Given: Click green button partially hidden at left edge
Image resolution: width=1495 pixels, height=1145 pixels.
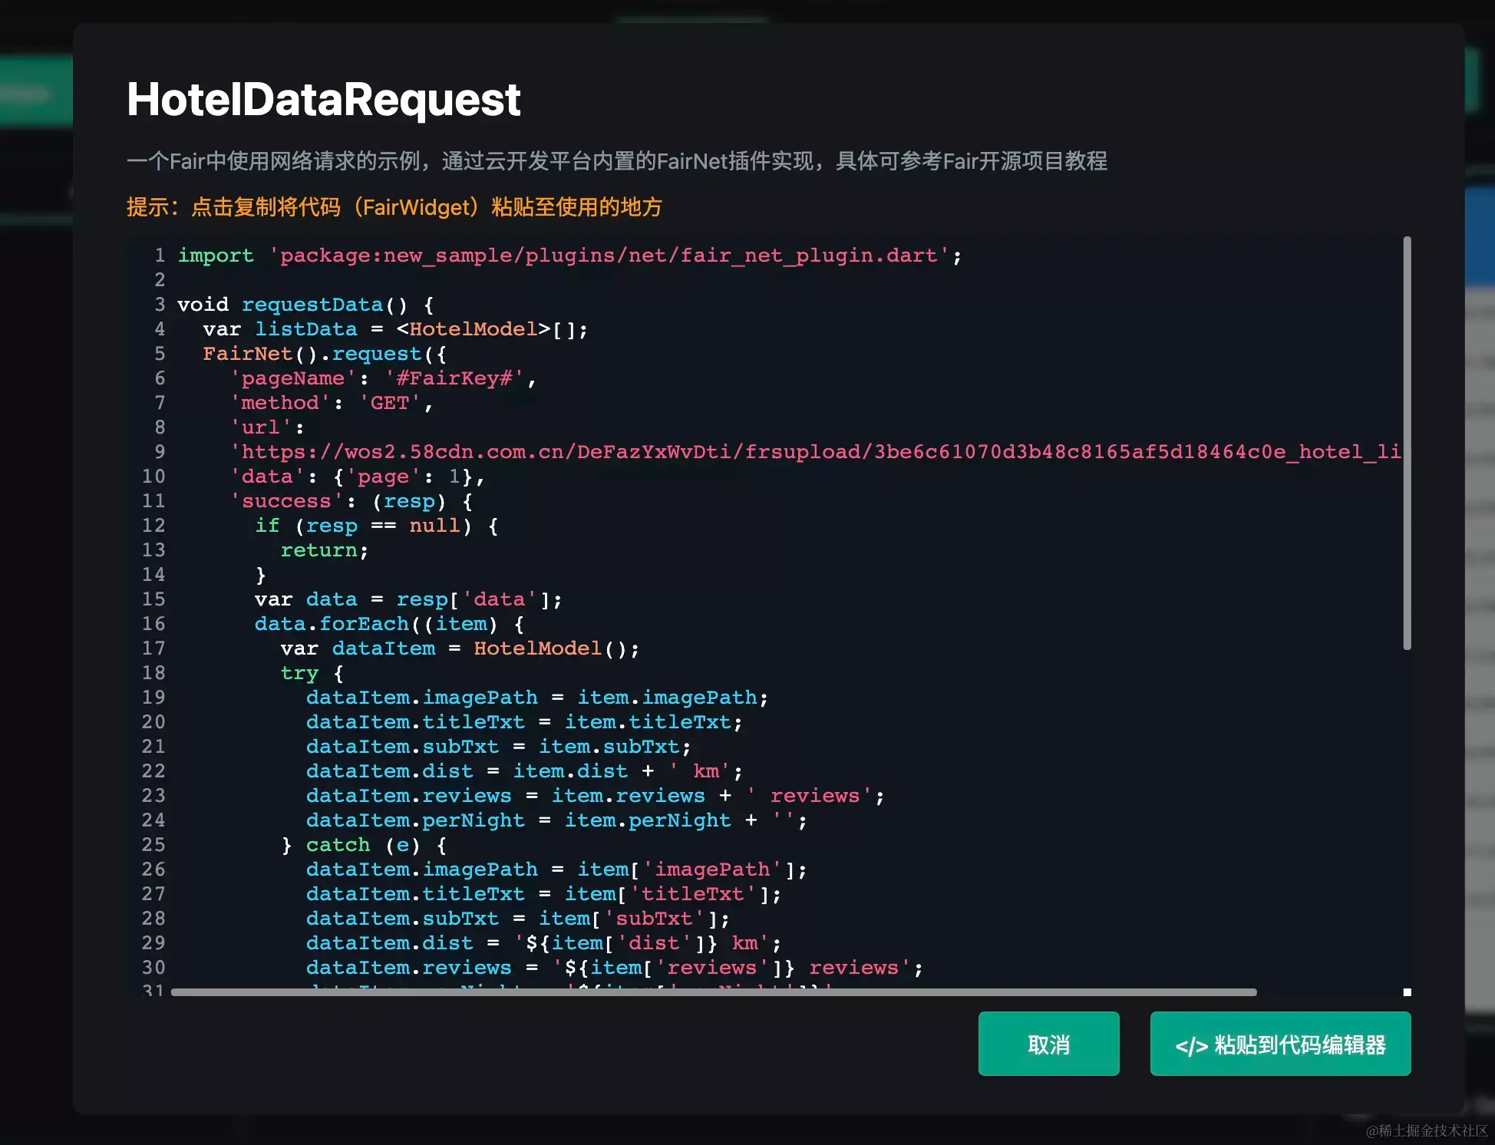Looking at the screenshot, I should click(35, 92).
